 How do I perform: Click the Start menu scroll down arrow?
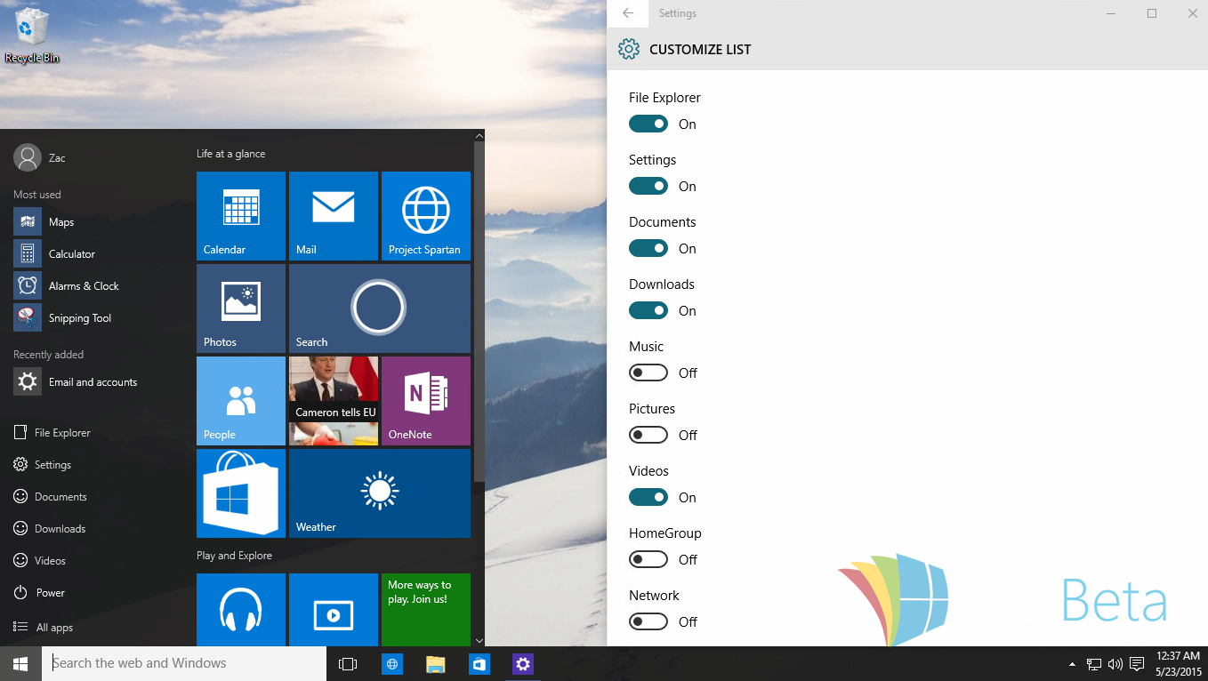tap(479, 640)
